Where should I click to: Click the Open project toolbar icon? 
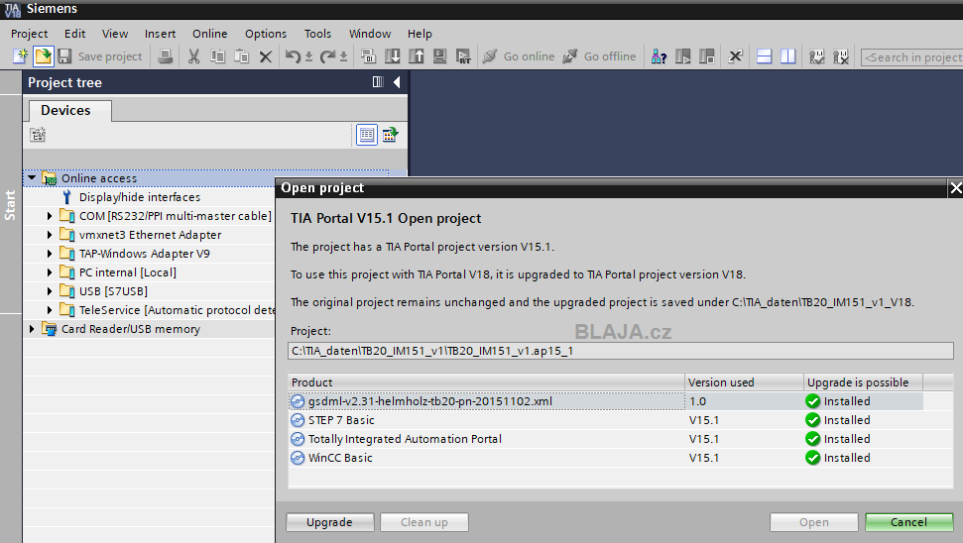coord(43,56)
